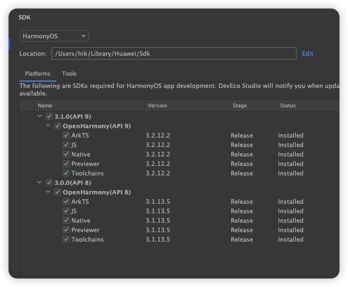Collapse the 3.1.0(API 9) tree node
Image resolution: width=348 pixels, height=287 pixels.
click(x=40, y=116)
